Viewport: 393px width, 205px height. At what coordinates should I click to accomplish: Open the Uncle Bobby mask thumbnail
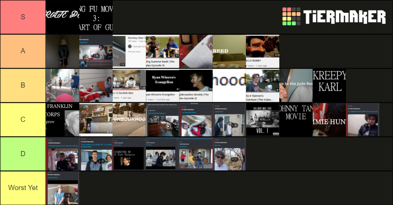click(x=262, y=51)
